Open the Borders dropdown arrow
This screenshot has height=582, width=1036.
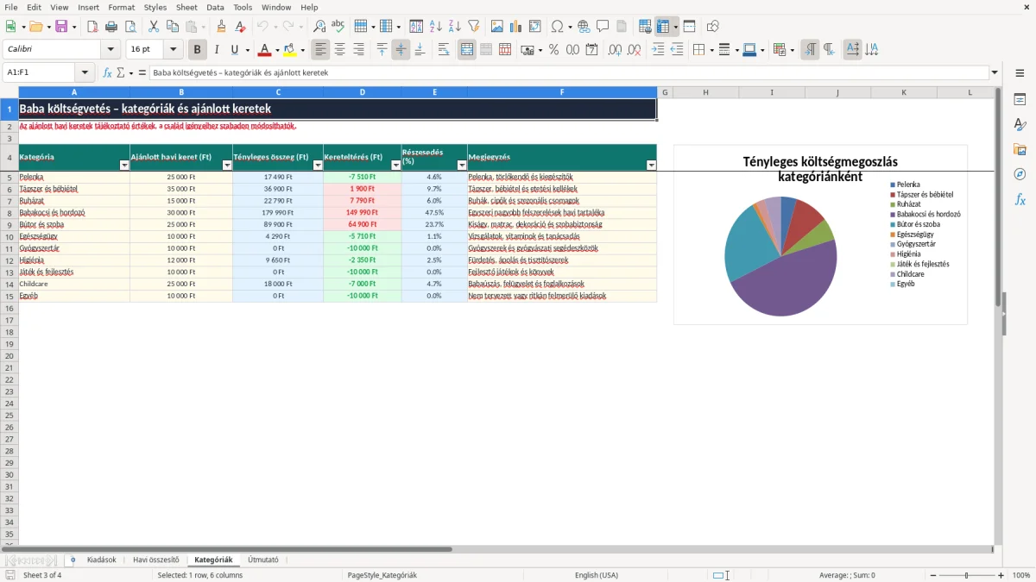click(711, 50)
